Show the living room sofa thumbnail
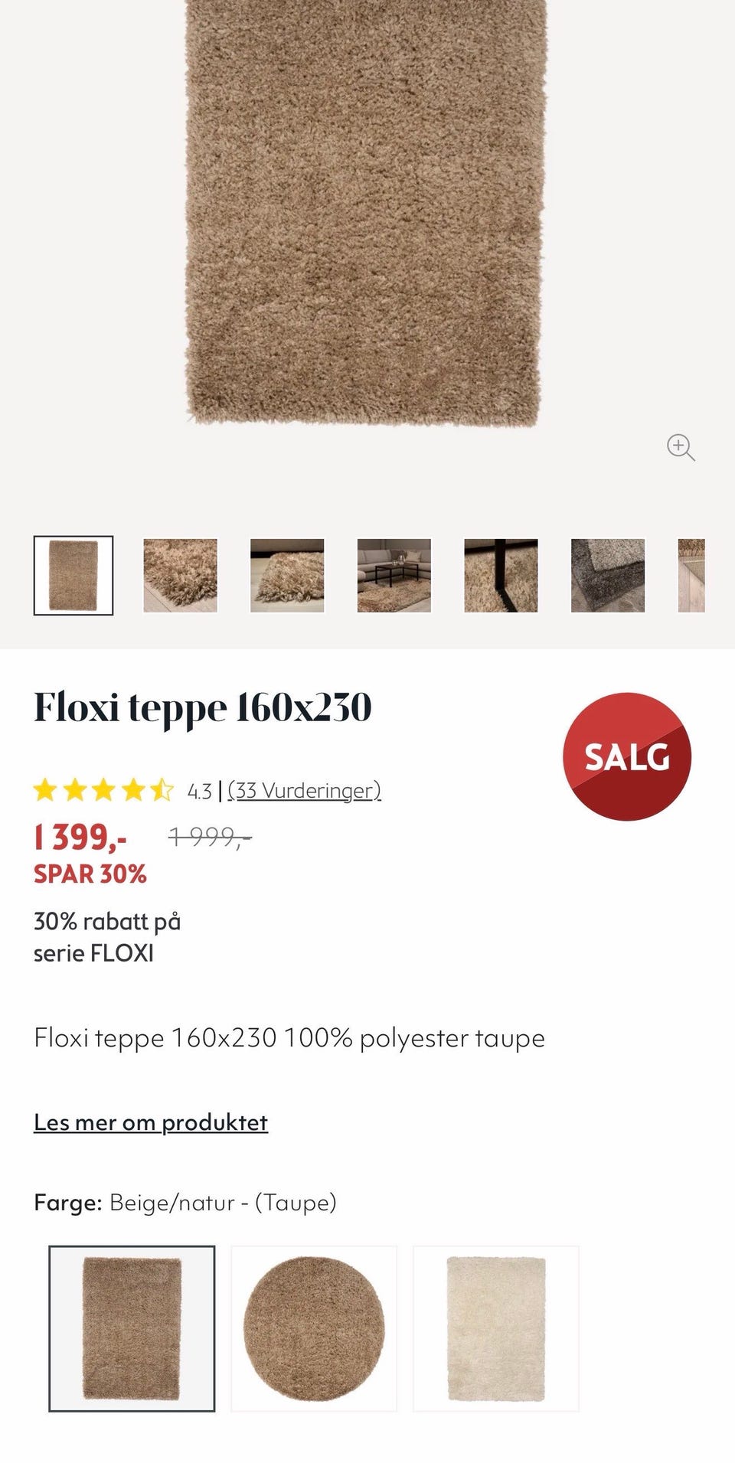This screenshot has height=1463, width=735. (x=394, y=576)
